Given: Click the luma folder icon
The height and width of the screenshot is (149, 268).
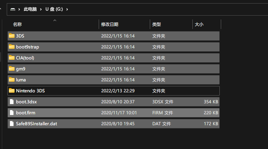Looking at the screenshot, I should [12, 80].
